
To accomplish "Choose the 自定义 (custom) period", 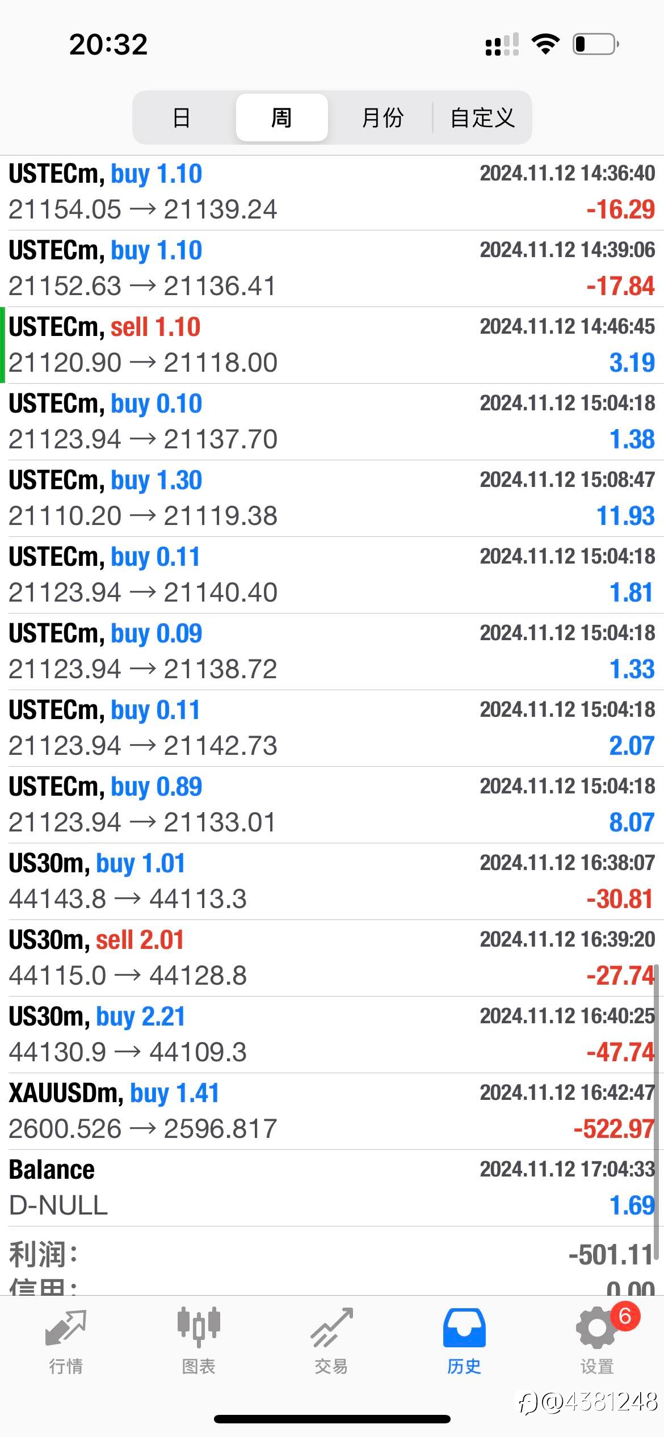I will pos(482,117).
